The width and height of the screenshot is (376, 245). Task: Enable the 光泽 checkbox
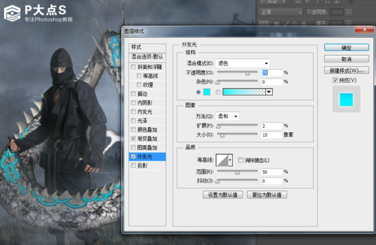[x=134, y=121]
